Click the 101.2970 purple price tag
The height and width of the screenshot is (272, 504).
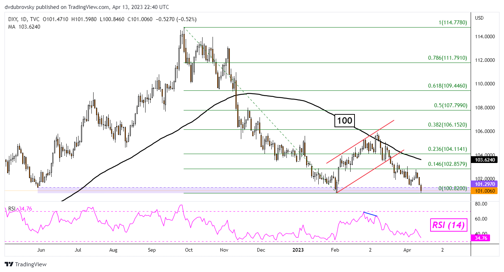coord(485,184)
